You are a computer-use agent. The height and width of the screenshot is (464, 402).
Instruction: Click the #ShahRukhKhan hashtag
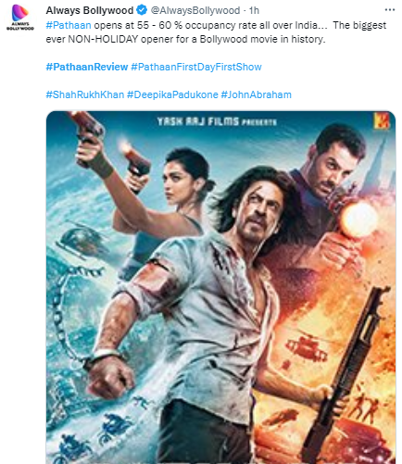[85, 94]
